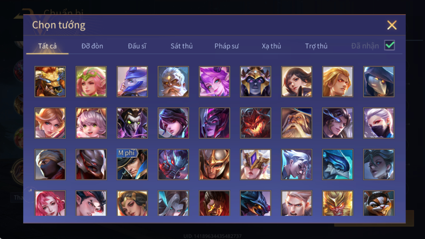
Task: Choose the hero marked M phí
Action: (x=132, y=165)
